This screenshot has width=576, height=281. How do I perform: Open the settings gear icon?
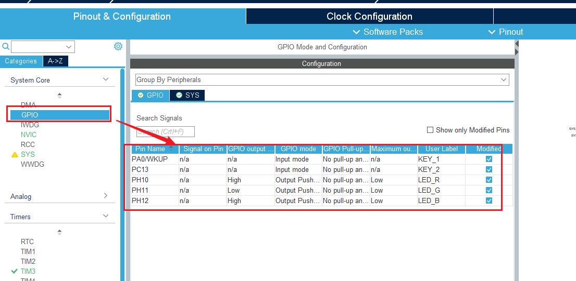[118, 47]
